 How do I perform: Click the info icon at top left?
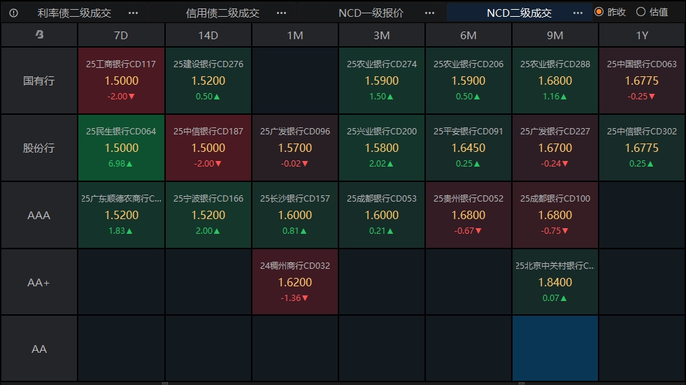pyautogui.click(x=13, y=13)
